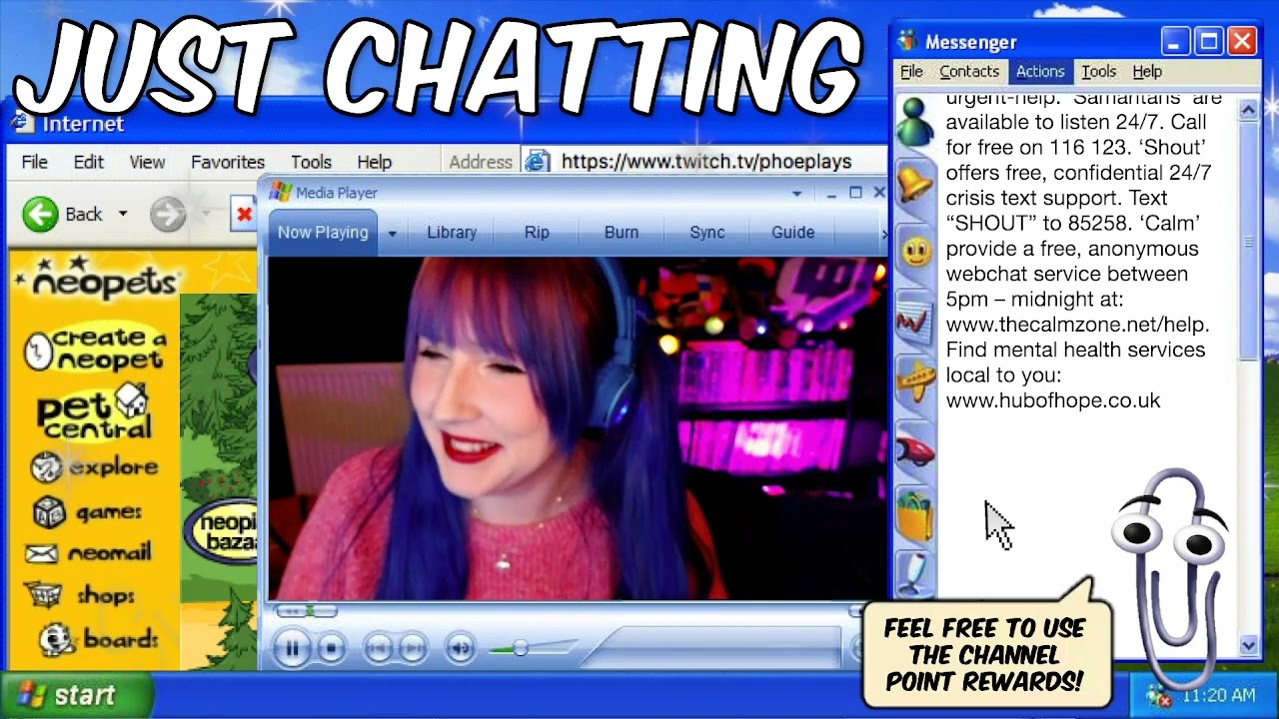The height and width of the screenshot is (719, 1279).
Task: Click the Messenger title bar butterfly icon
Action: [x=907, y=42]
